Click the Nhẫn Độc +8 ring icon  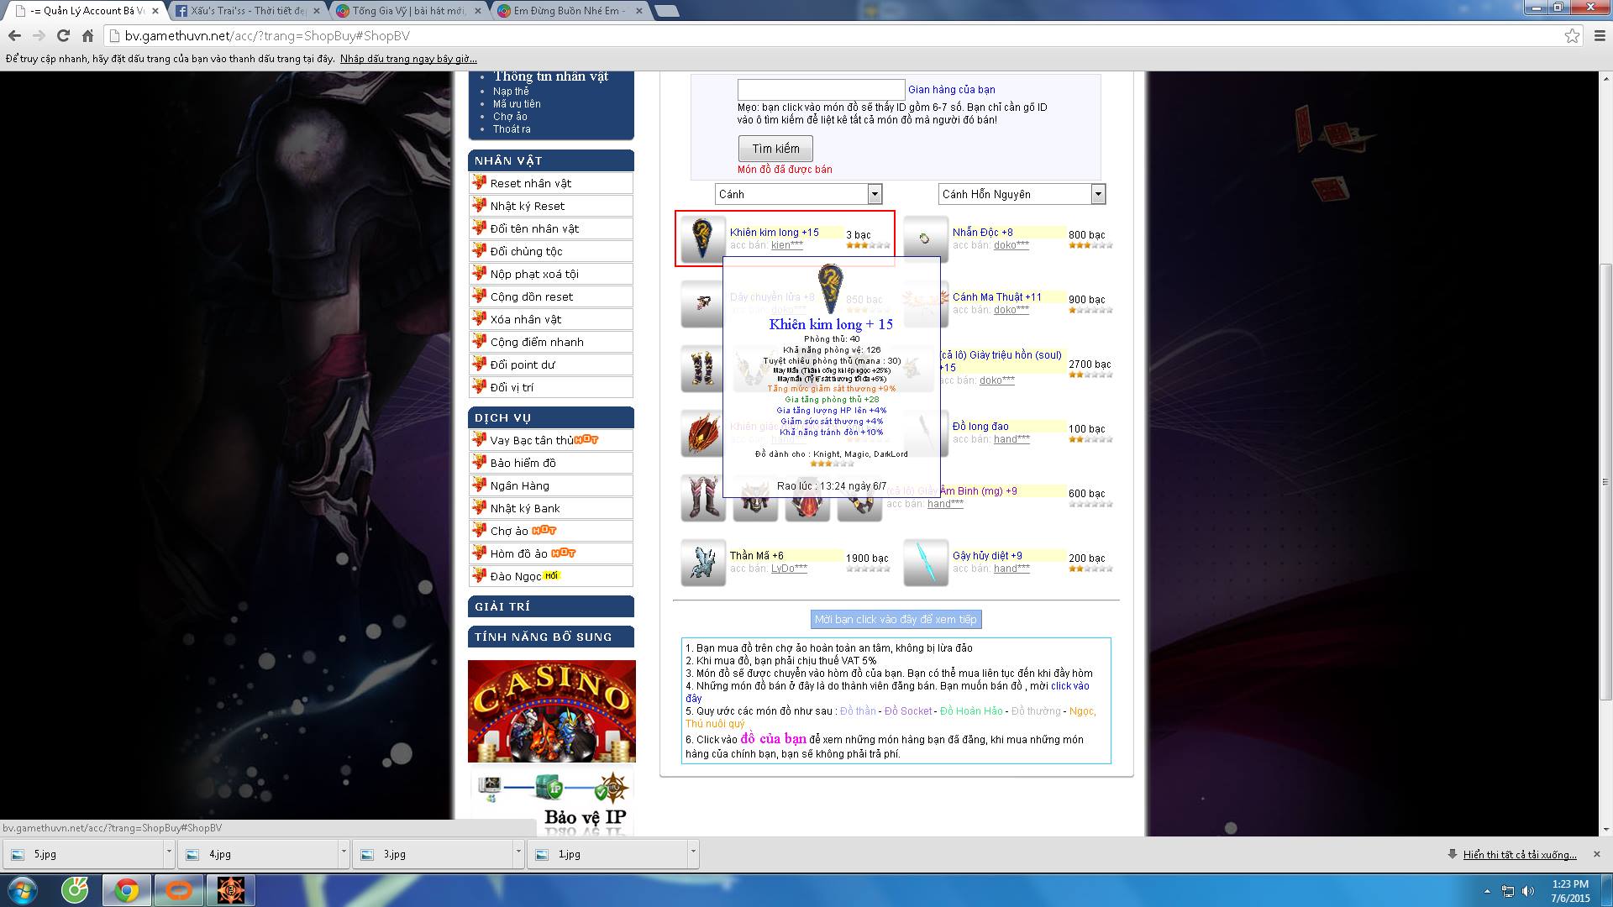925,239
